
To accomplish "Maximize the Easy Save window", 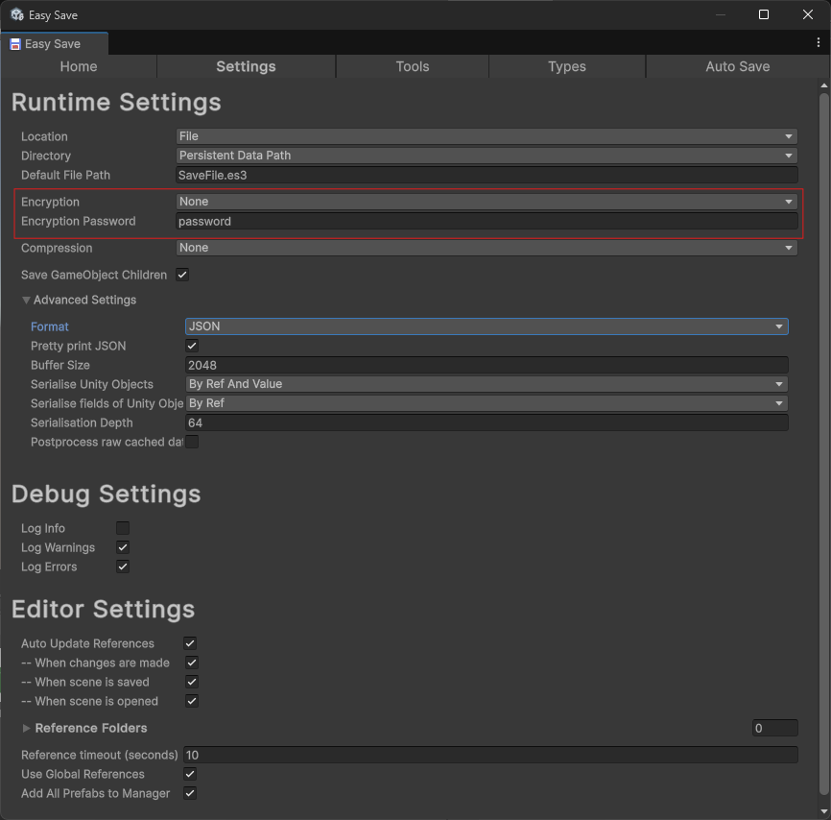I will pos(764,14).
